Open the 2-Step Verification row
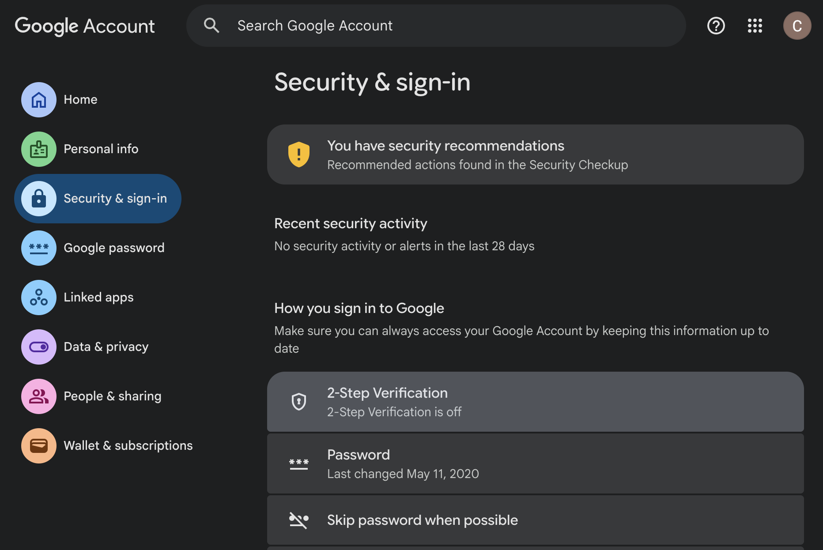Image resolution: width=823 pixels, height=550 pixels. coord(535,402)
